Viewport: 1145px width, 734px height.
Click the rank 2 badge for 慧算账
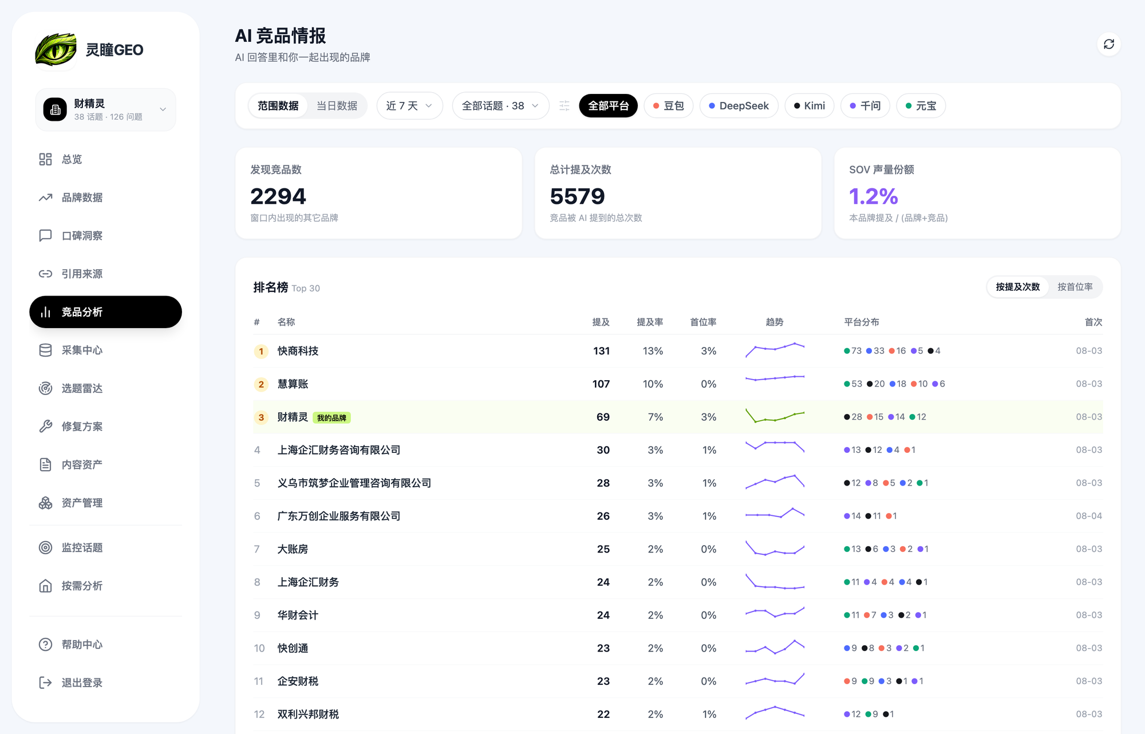[x=261, y=384]
